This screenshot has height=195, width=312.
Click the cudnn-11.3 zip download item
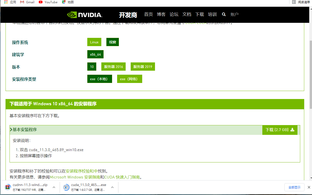(x=30, y=187)
